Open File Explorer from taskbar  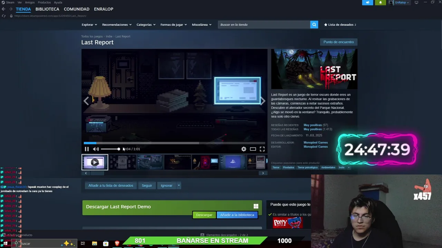click(x=95, y=244)
